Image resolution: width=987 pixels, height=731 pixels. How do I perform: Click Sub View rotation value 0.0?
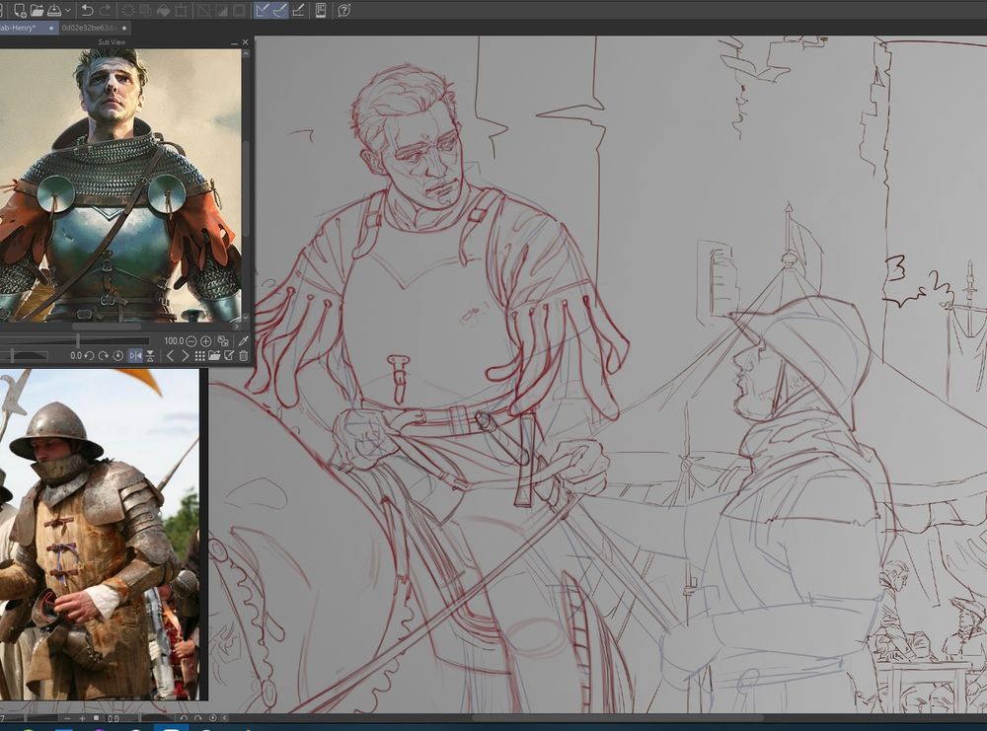click(x=76, y=356)
